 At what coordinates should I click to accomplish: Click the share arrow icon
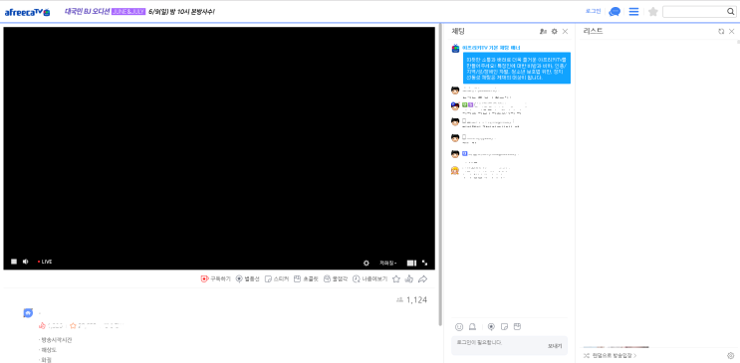(x=423, y=279)
